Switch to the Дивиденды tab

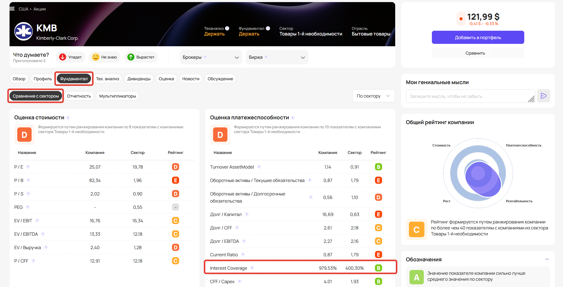click(x=139, y=79)
